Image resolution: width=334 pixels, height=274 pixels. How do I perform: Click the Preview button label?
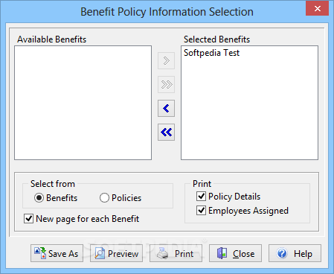[x=123, y=254]
